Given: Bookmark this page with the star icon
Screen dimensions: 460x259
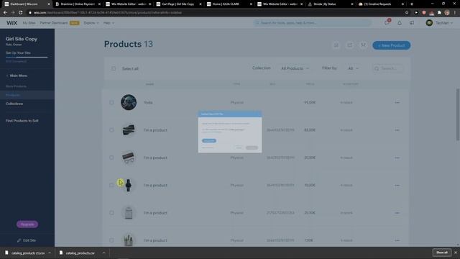Looking at the screenshot, I should coord(407,13).
